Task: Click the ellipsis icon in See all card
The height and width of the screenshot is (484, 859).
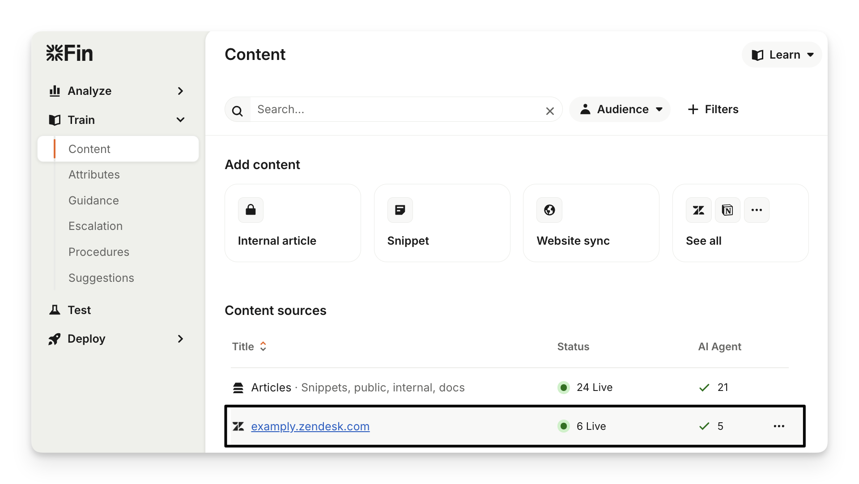Action: click(757, 210)
